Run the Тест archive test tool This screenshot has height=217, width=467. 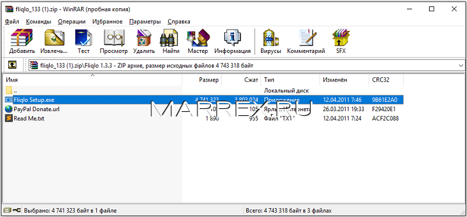[x=83, y=38]
